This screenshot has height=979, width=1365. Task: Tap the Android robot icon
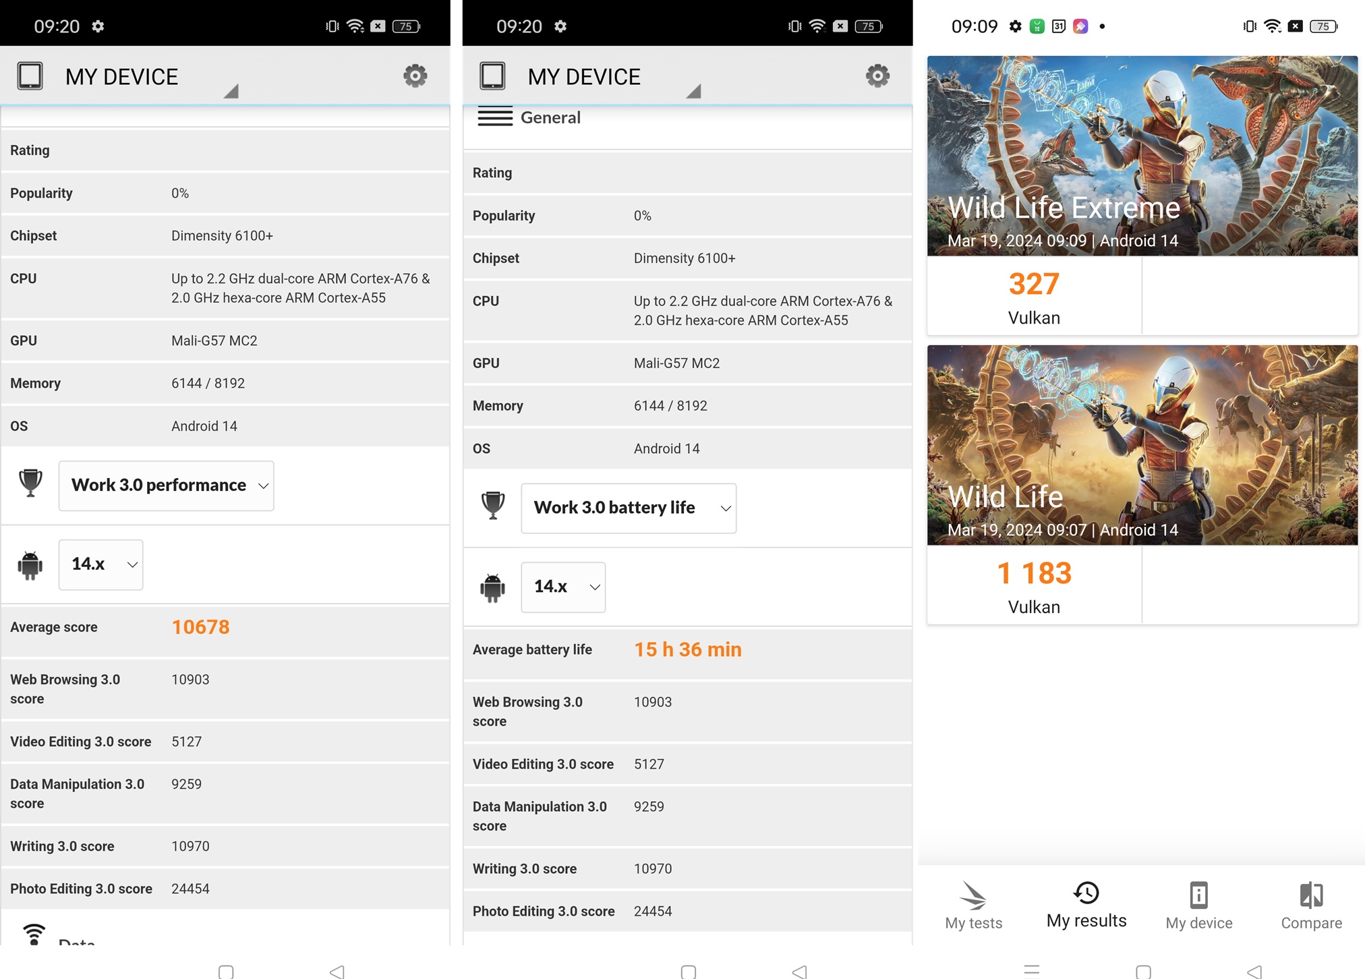point(30,565)
